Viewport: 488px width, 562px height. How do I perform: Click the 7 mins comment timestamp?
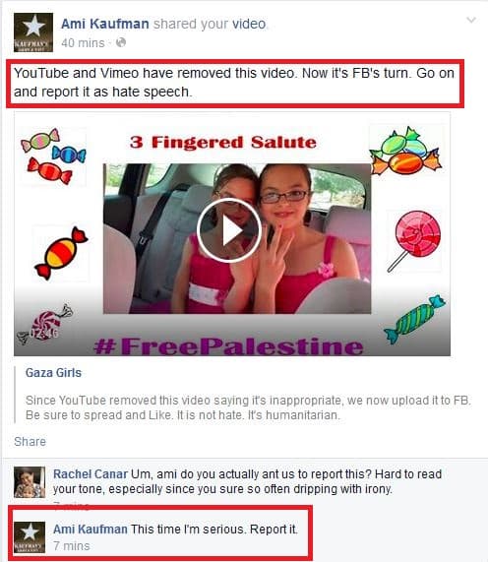(x=72, y=546)
